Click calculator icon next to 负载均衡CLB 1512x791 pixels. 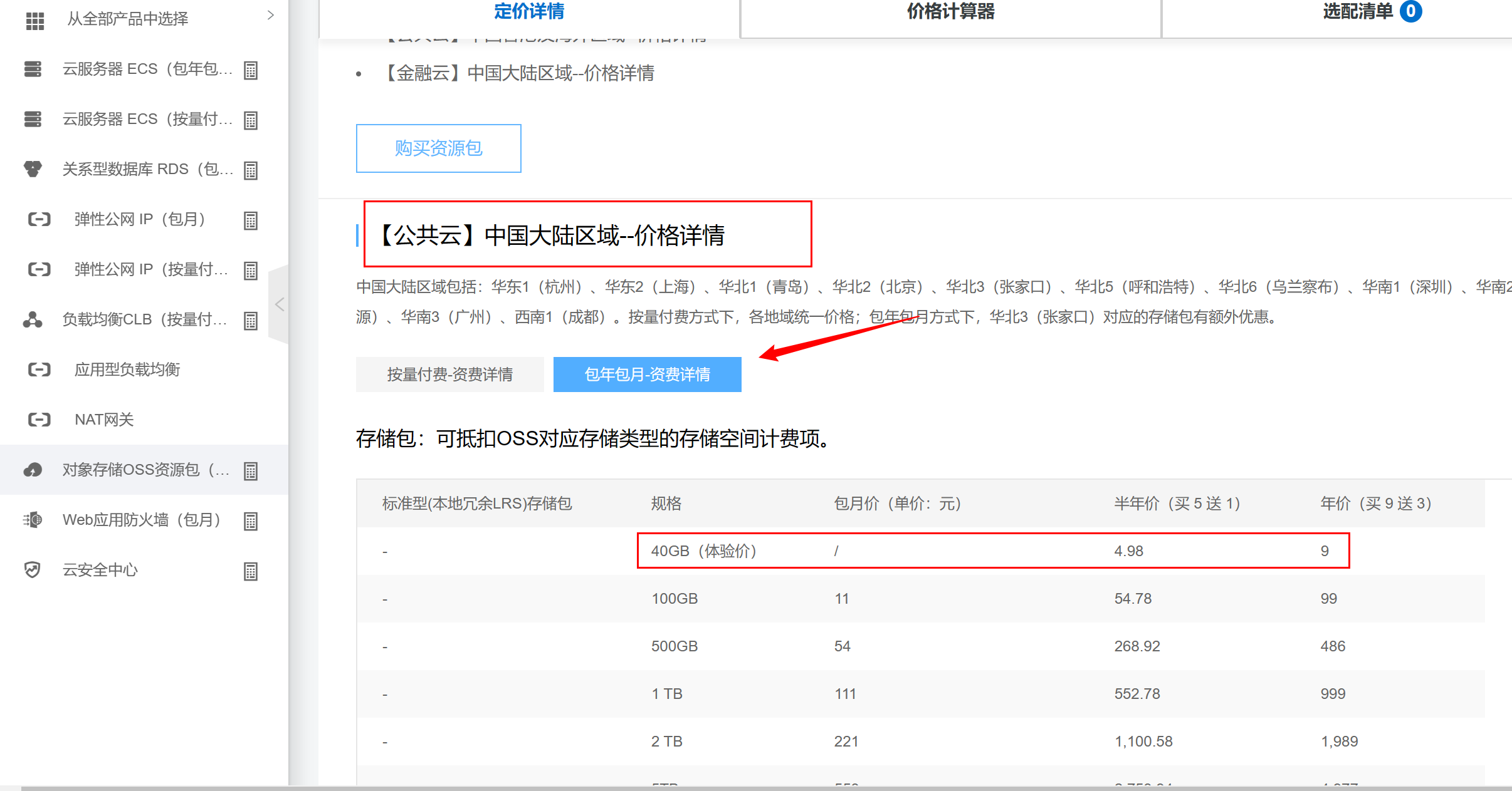tap(251, 321)
